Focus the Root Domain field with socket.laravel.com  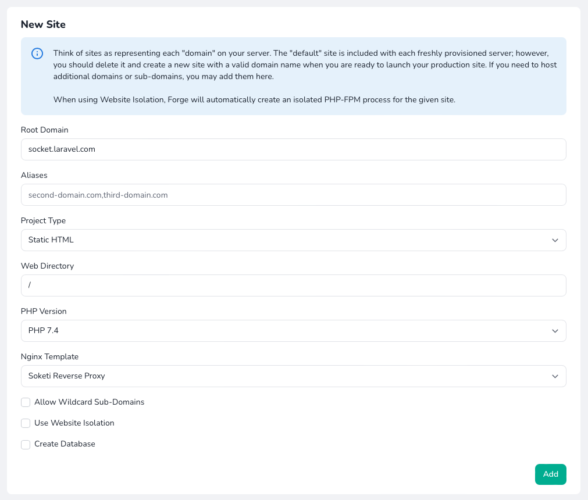pos(293,149)
